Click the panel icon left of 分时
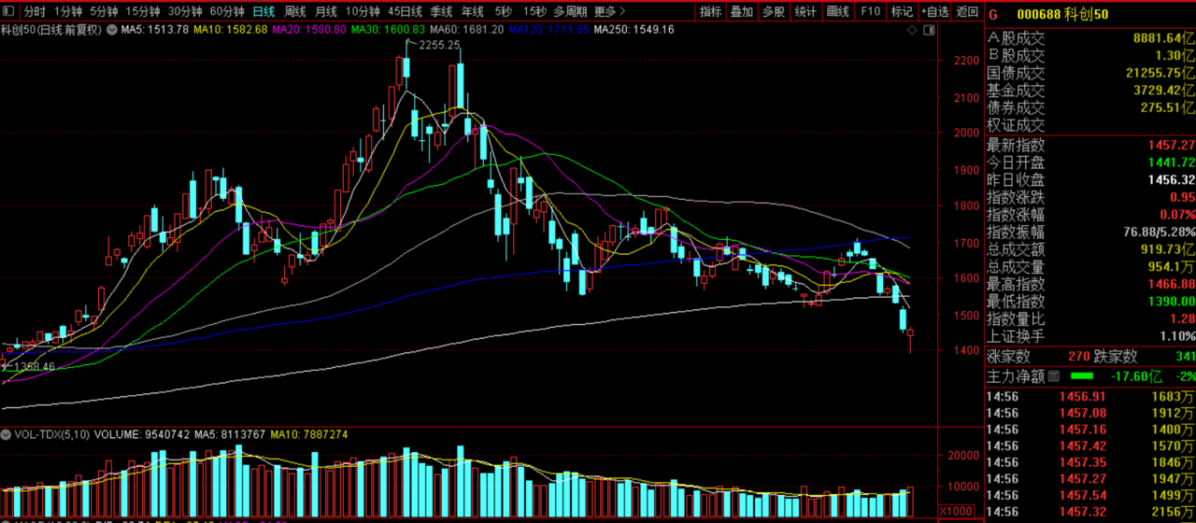 9,12
